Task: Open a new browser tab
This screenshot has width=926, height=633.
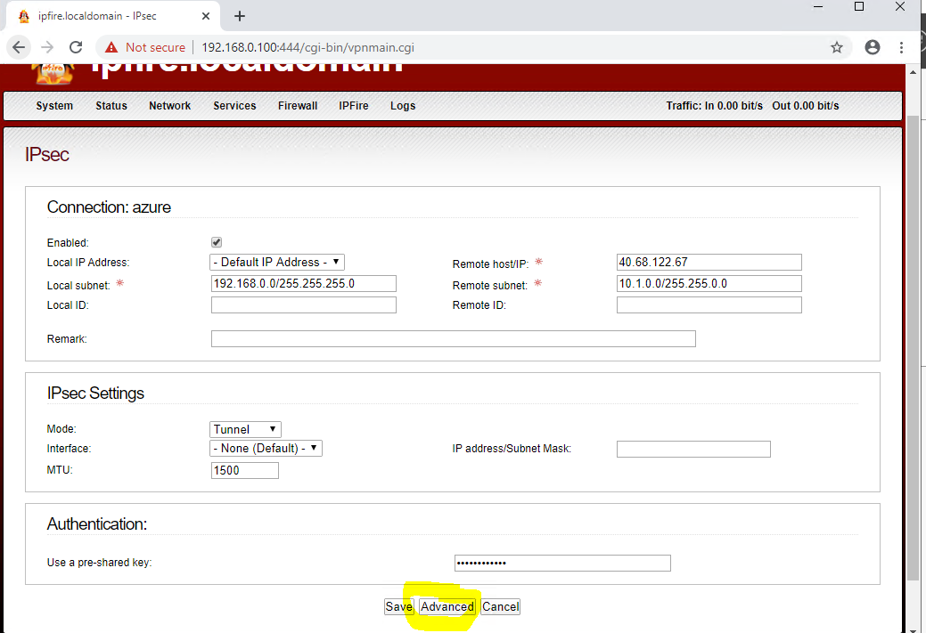Action: click(239, 16)
